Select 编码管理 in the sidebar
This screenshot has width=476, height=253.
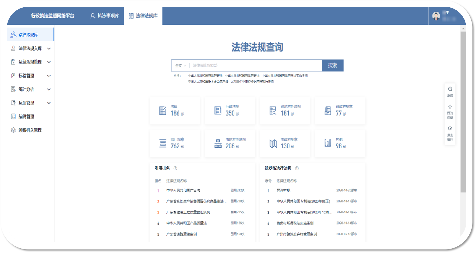point(26,116)
